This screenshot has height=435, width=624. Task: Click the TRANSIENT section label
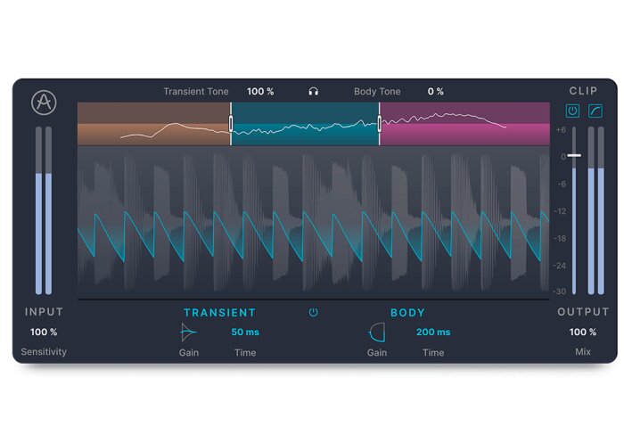coord(219,313)
